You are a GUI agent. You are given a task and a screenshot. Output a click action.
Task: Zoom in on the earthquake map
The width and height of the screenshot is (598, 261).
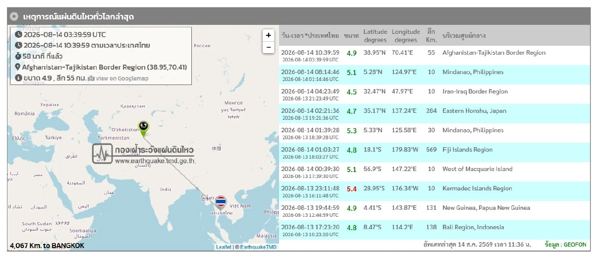[x=269, y=35]
